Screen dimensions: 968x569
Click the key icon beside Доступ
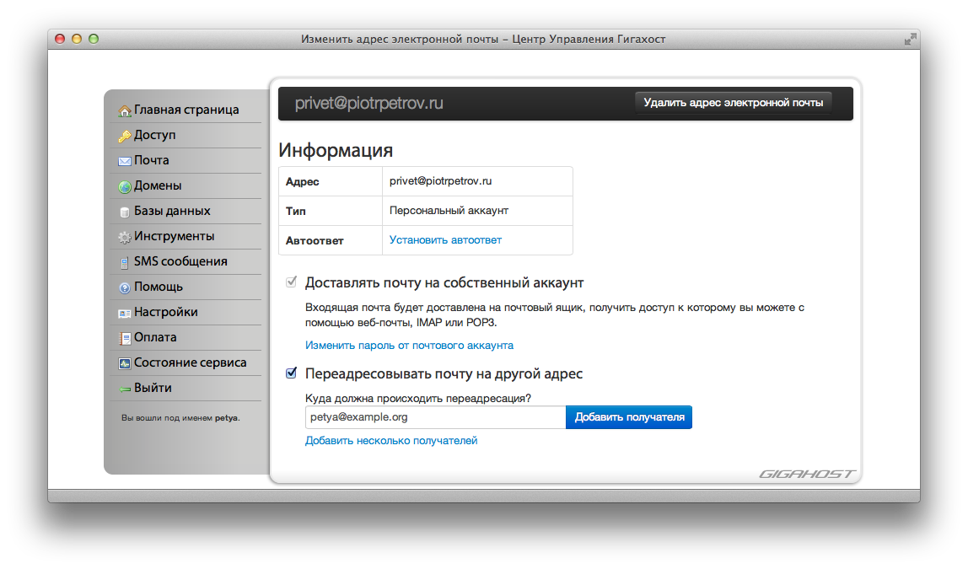pos(125,136)
